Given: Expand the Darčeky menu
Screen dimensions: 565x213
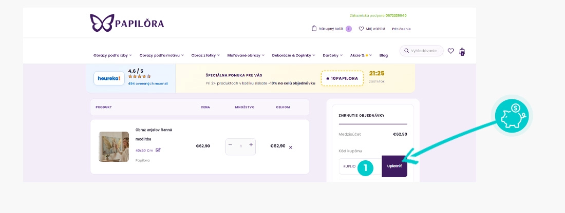Looking at the screenshot, I should [333, 55].
